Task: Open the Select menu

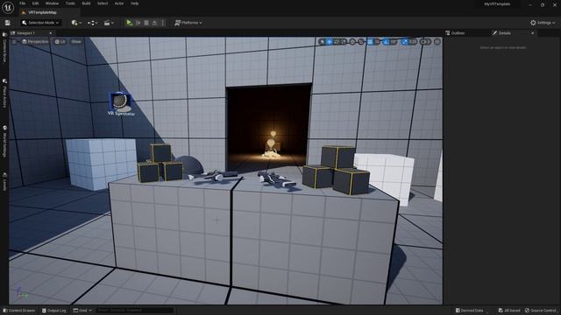Action: click(x=103, y=3)
